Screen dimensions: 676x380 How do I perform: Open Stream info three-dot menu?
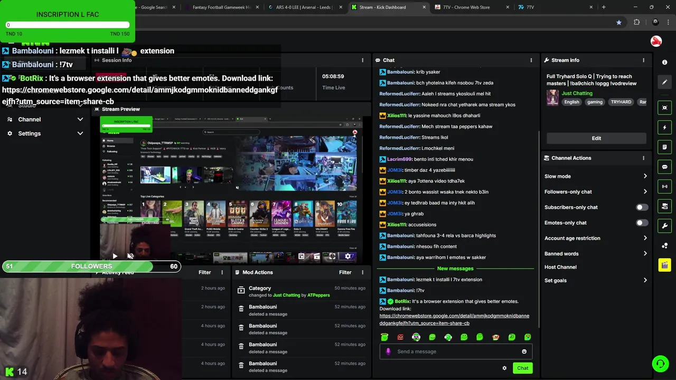[x=643, y=60]
